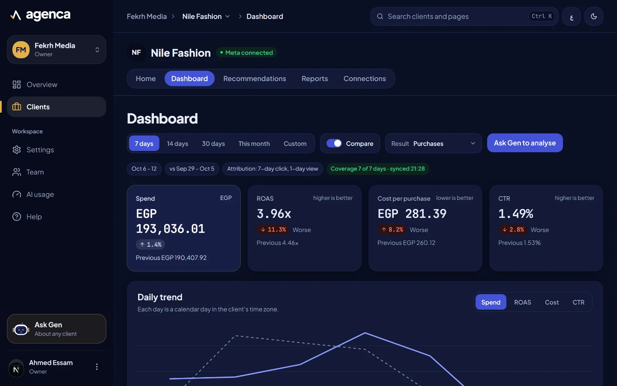This screenshot has width=617, height=386.
Task: Open the Fekrh Media breadcrumb link
Action: [147, 17]
